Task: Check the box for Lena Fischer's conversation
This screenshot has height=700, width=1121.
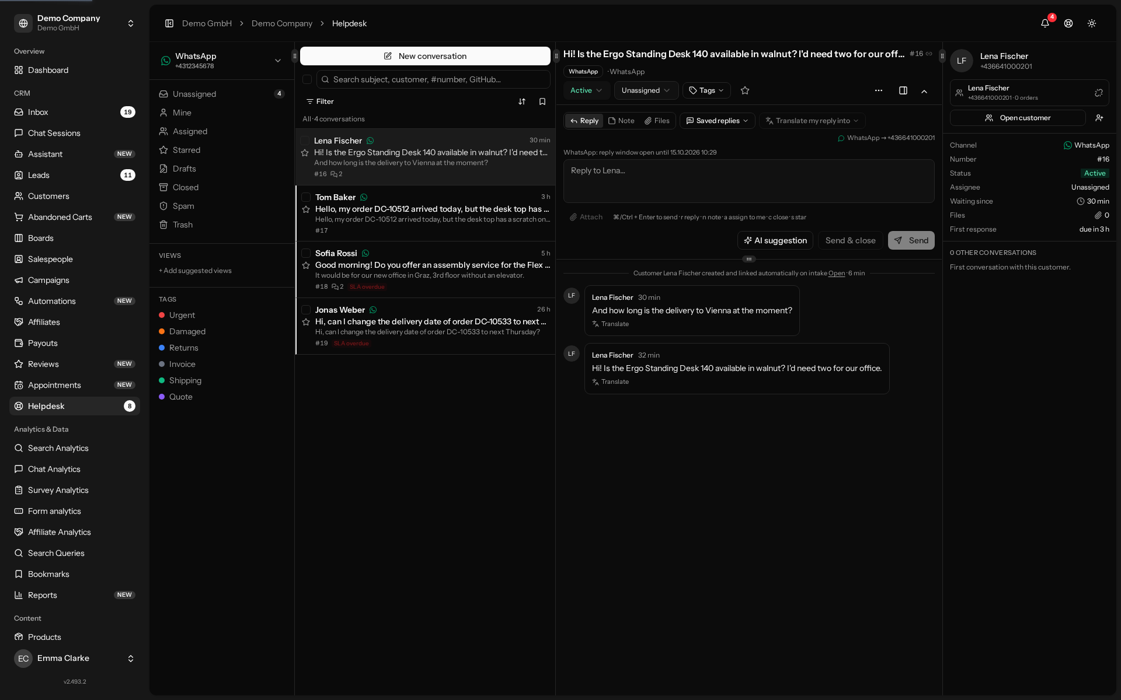Action: pos(305,141)
